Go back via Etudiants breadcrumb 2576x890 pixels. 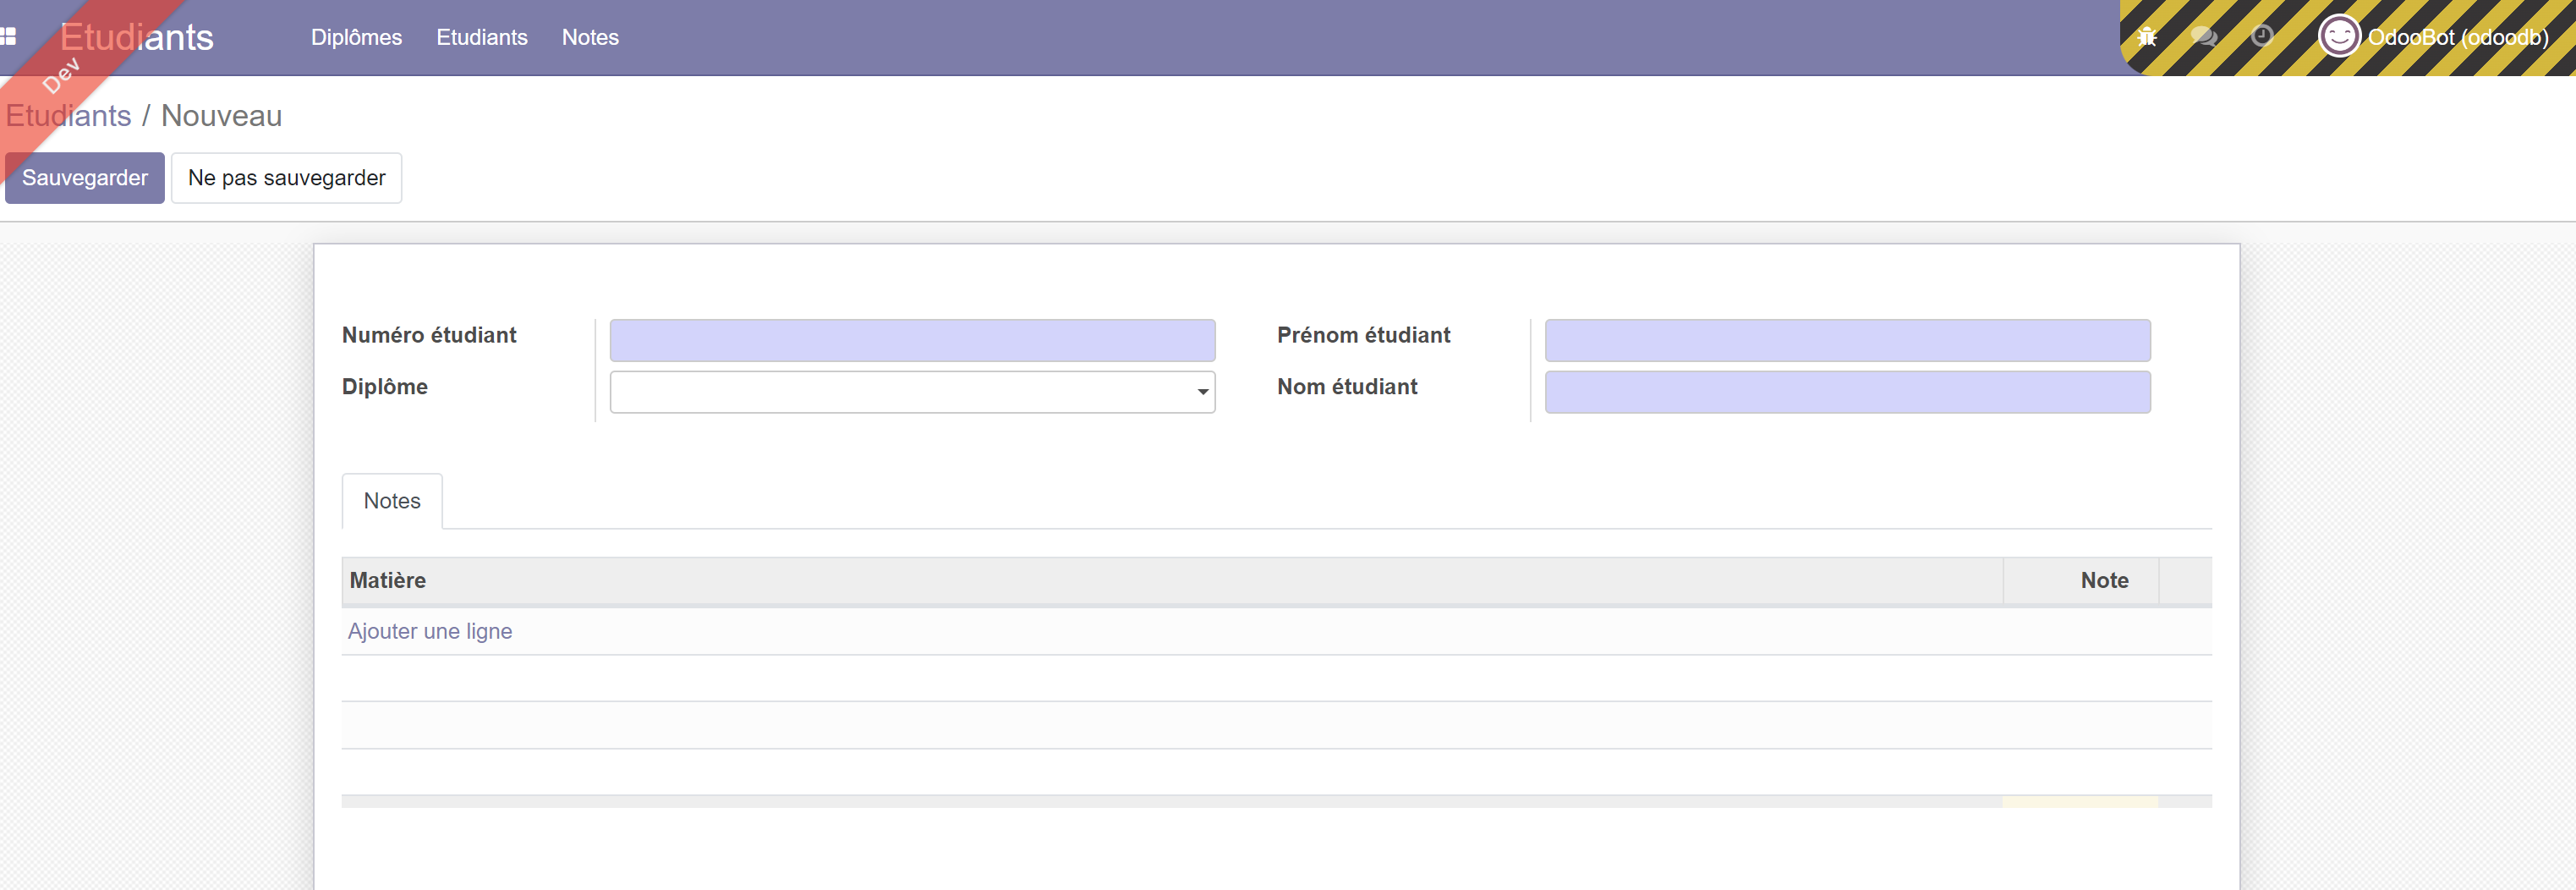[x=69, y=116]
